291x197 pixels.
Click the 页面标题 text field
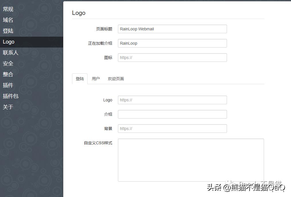coord(172,29)
